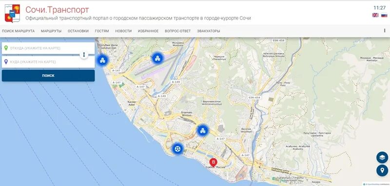
Task: Open the ИЗБРАННОЕ menu item
Action: [x=148, y=31]
